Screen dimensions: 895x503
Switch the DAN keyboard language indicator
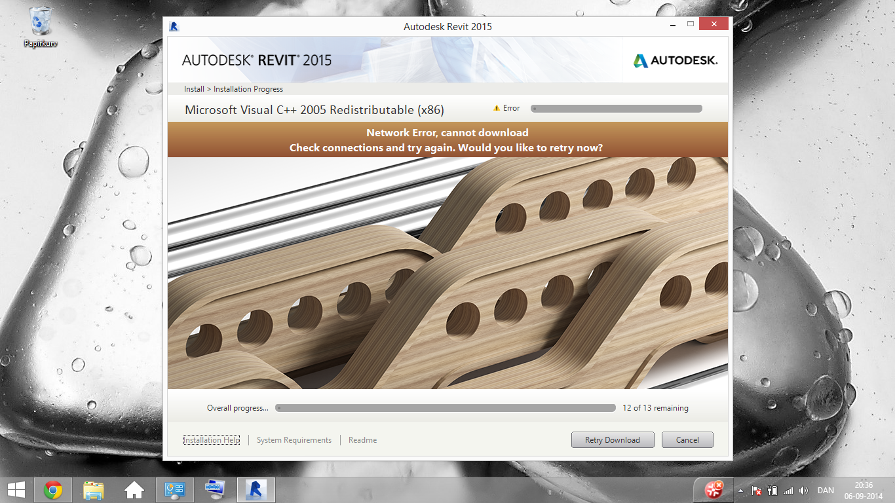(x=826, y=490)
